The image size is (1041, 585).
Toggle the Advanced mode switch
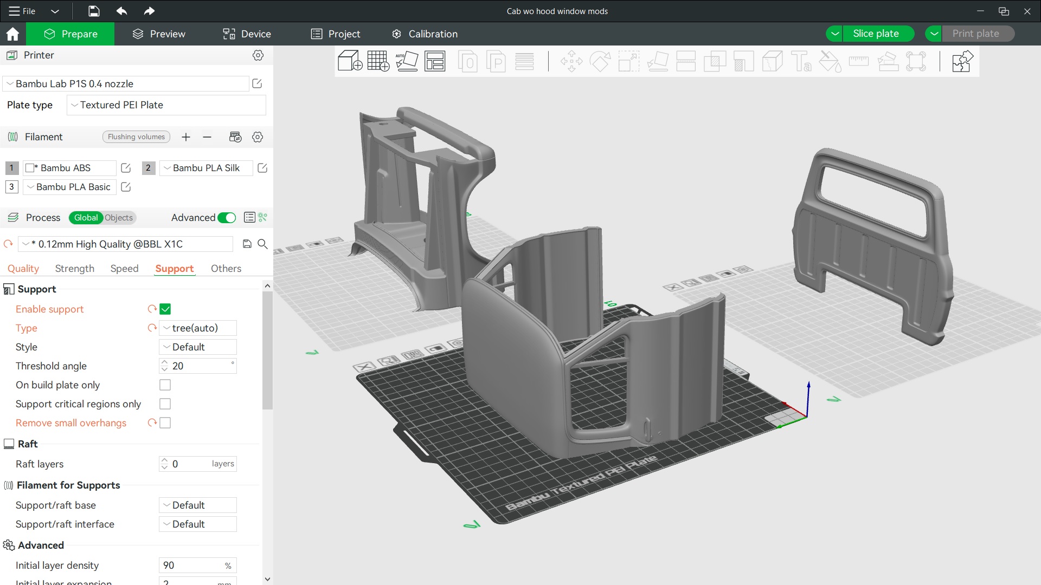227,218
